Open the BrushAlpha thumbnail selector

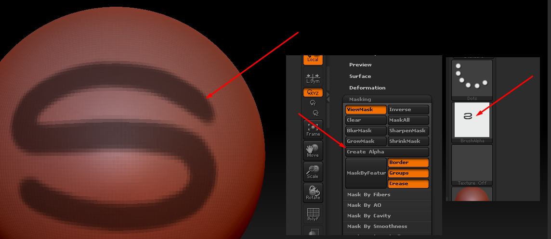pos(472,123)
